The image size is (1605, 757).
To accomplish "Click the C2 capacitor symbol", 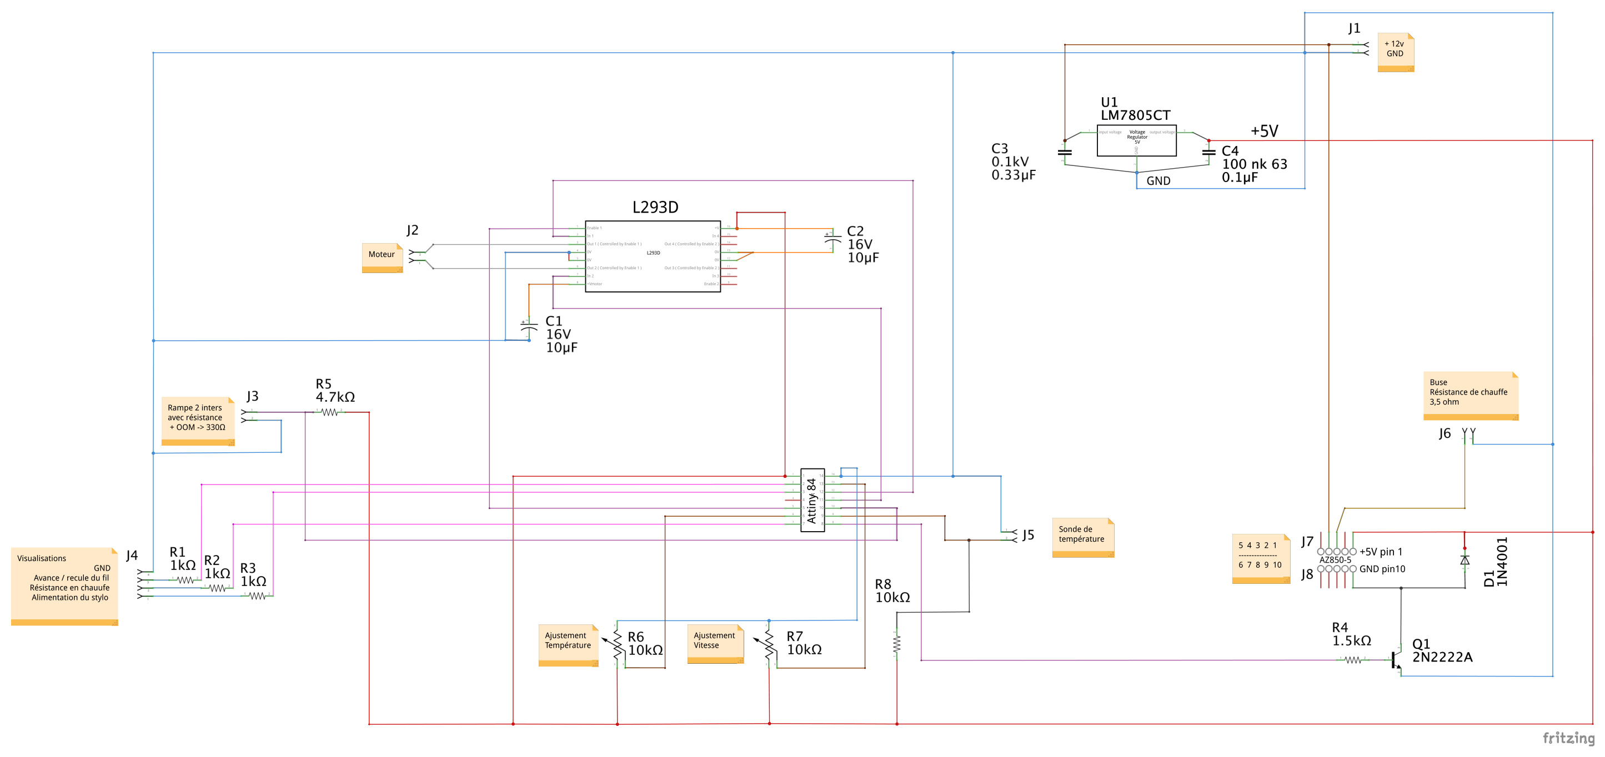I will tap(833, 240).
